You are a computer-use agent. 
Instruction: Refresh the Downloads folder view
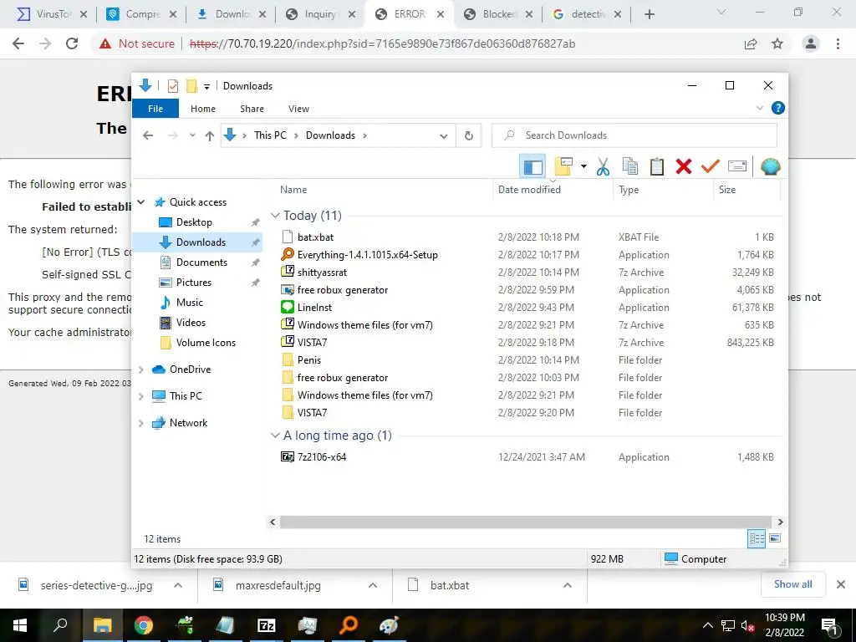pyautogui.click(x=468, y=135)
